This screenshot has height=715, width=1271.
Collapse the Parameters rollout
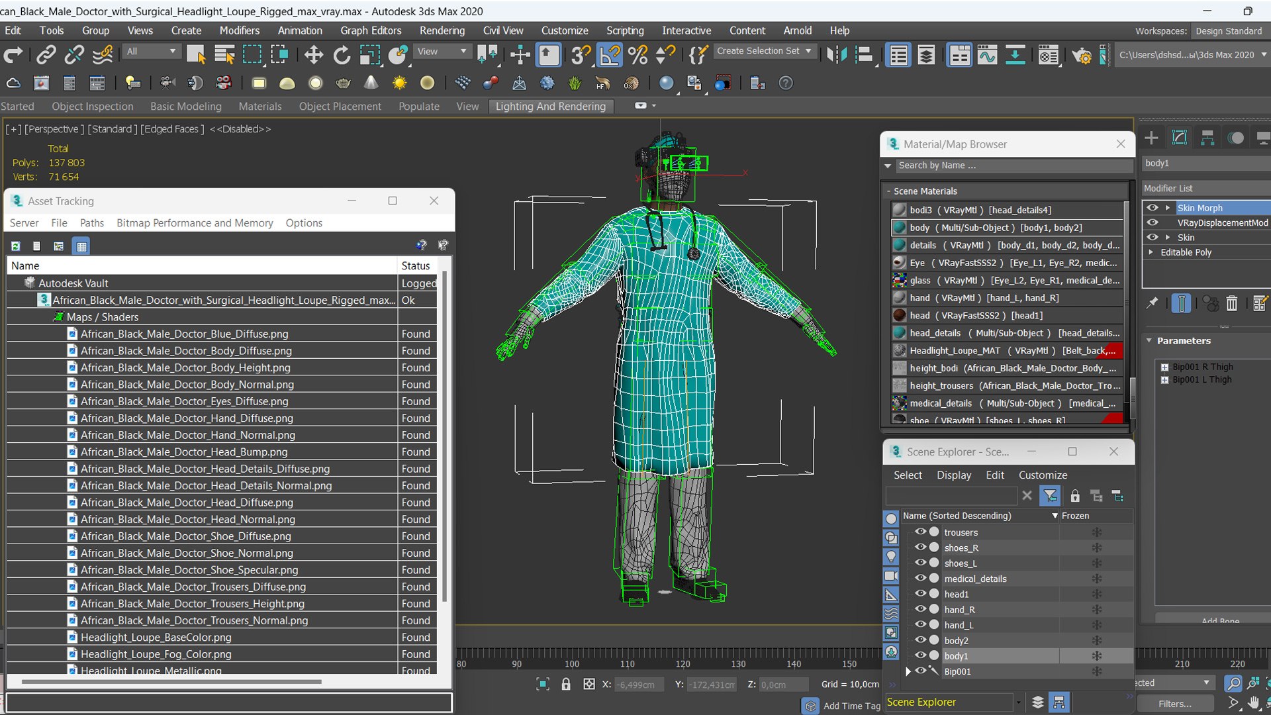point(1150,340)
